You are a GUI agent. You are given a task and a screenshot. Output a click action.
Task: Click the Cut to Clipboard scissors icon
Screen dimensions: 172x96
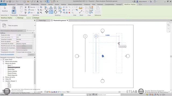pos(26,7)
